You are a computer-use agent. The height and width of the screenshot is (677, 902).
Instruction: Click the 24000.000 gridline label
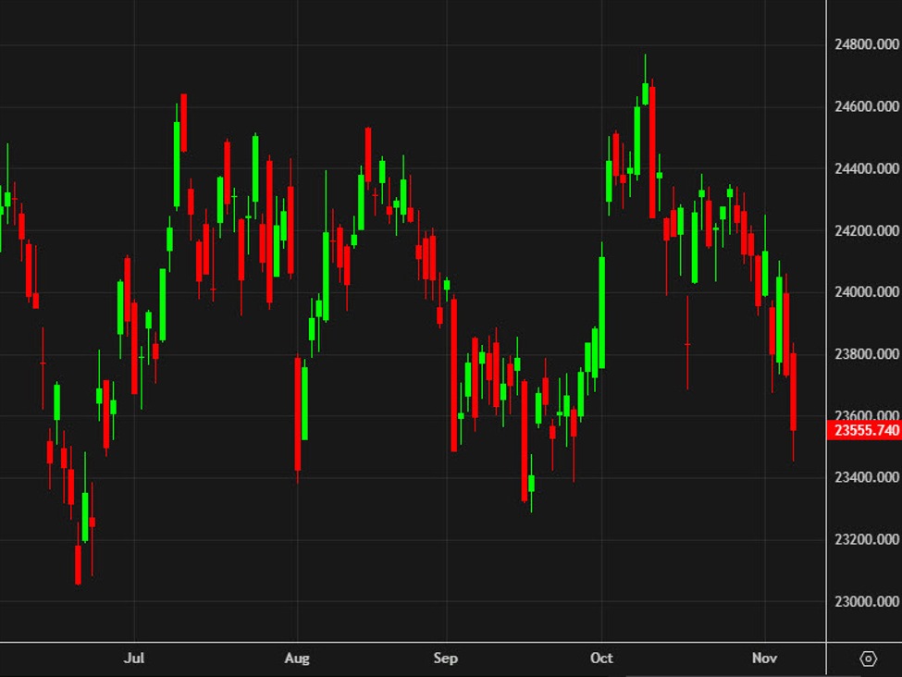(864, 289)
